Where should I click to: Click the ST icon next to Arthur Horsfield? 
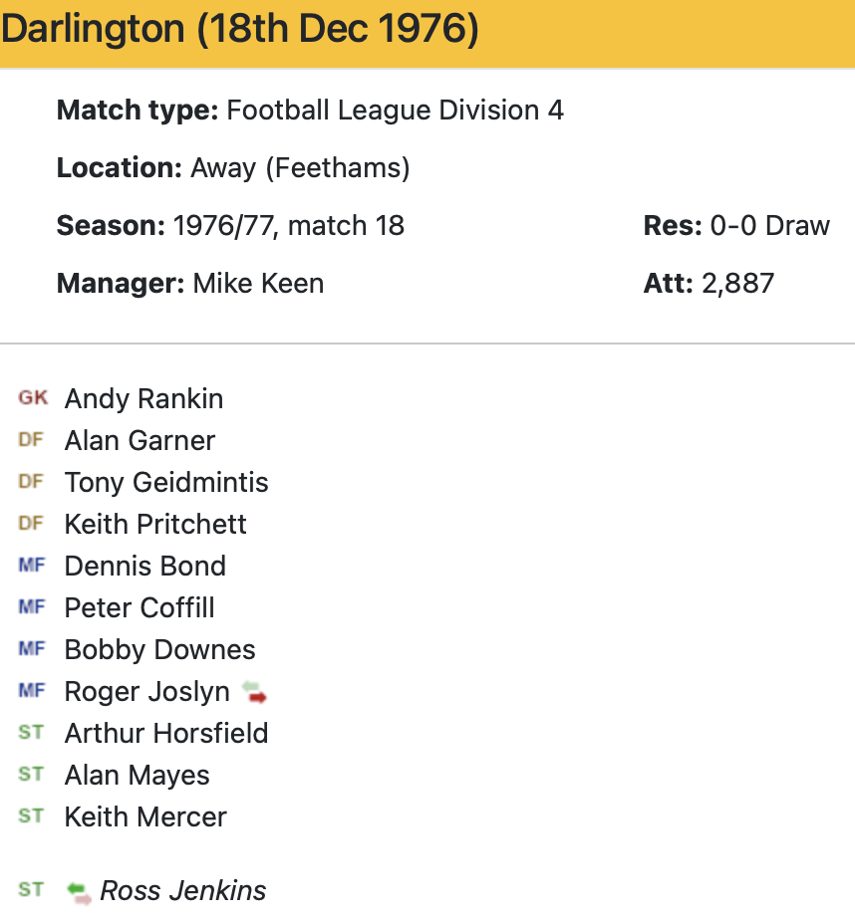coord(31,733)
